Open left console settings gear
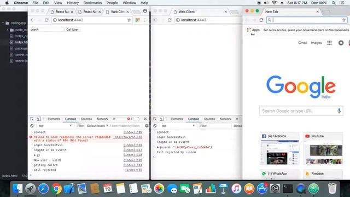 [x=147, y=126]
